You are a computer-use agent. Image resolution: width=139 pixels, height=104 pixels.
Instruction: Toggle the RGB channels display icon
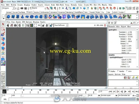(32, 25)
